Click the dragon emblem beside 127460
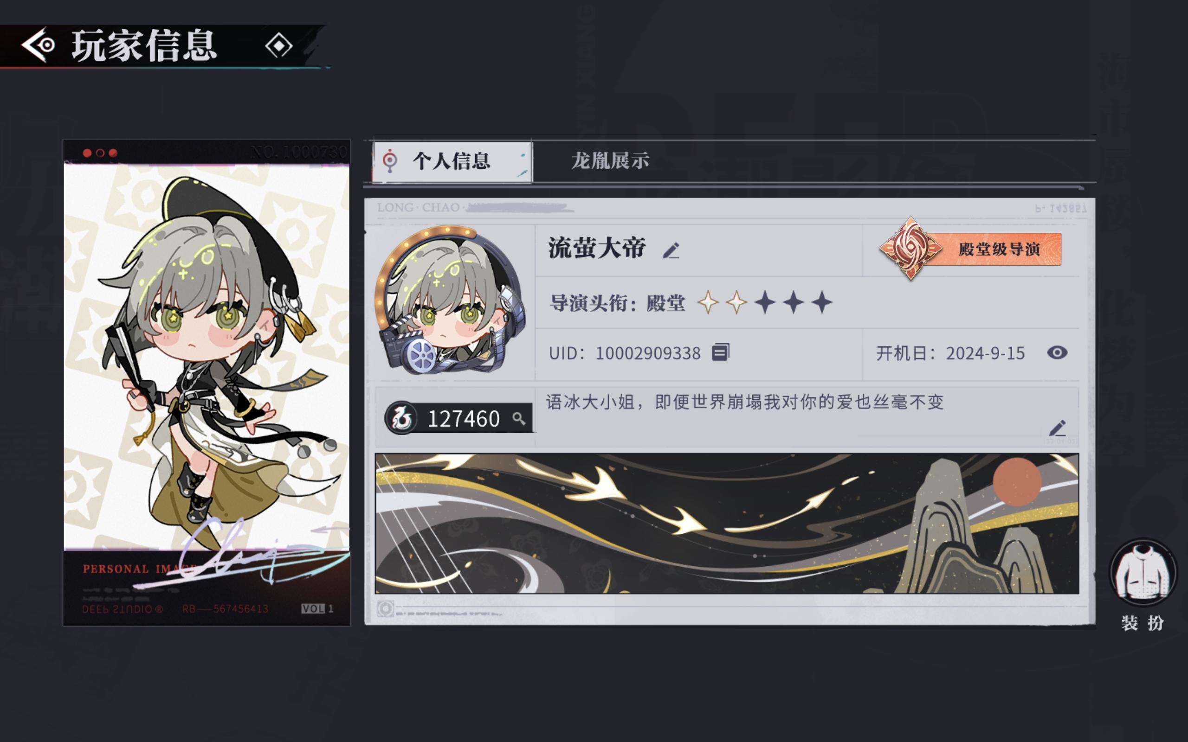This screenshot has width=1188, height=742. click(401, 418)
